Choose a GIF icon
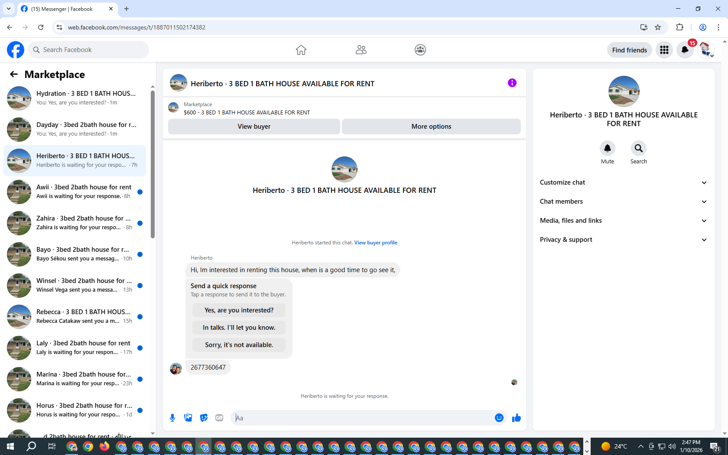Image resolution: width=728 pixels, height=455 pixels. [219, 418]
